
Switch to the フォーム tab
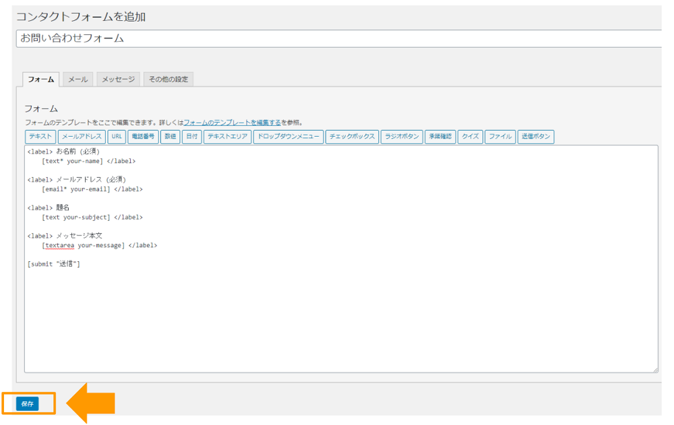click(41, 79)
